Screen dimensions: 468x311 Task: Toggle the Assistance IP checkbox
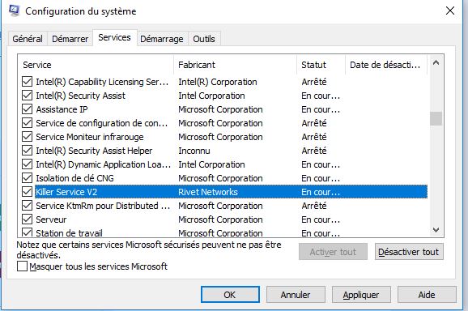click(28, 109)
